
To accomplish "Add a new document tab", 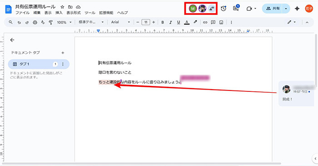I will coord(63,53).
